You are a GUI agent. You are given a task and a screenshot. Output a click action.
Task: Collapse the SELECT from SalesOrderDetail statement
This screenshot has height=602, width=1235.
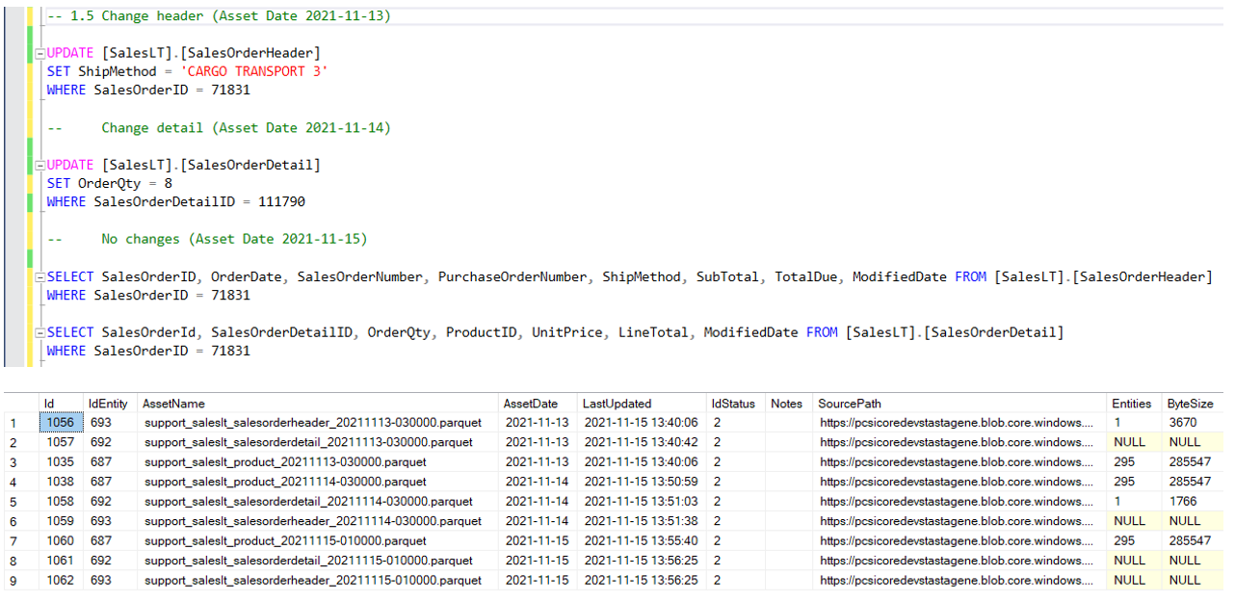click(39, 332)
